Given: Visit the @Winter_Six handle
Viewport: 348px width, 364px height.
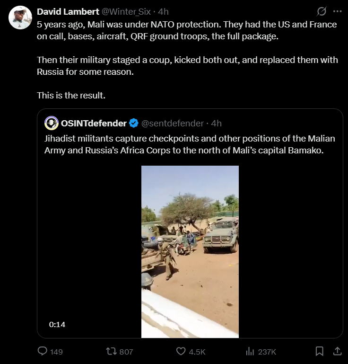Looking at the screenshot, I should pyautogui.click(x=126, y=11).
